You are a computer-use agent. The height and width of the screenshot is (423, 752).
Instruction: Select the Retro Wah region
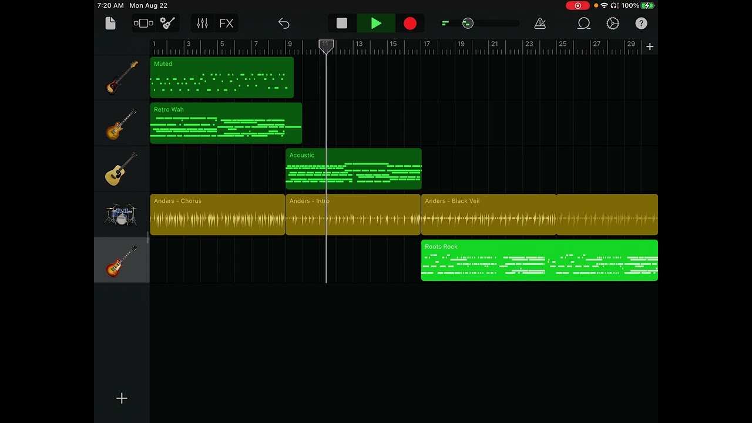pyautogui.click(x=226, y=123)
